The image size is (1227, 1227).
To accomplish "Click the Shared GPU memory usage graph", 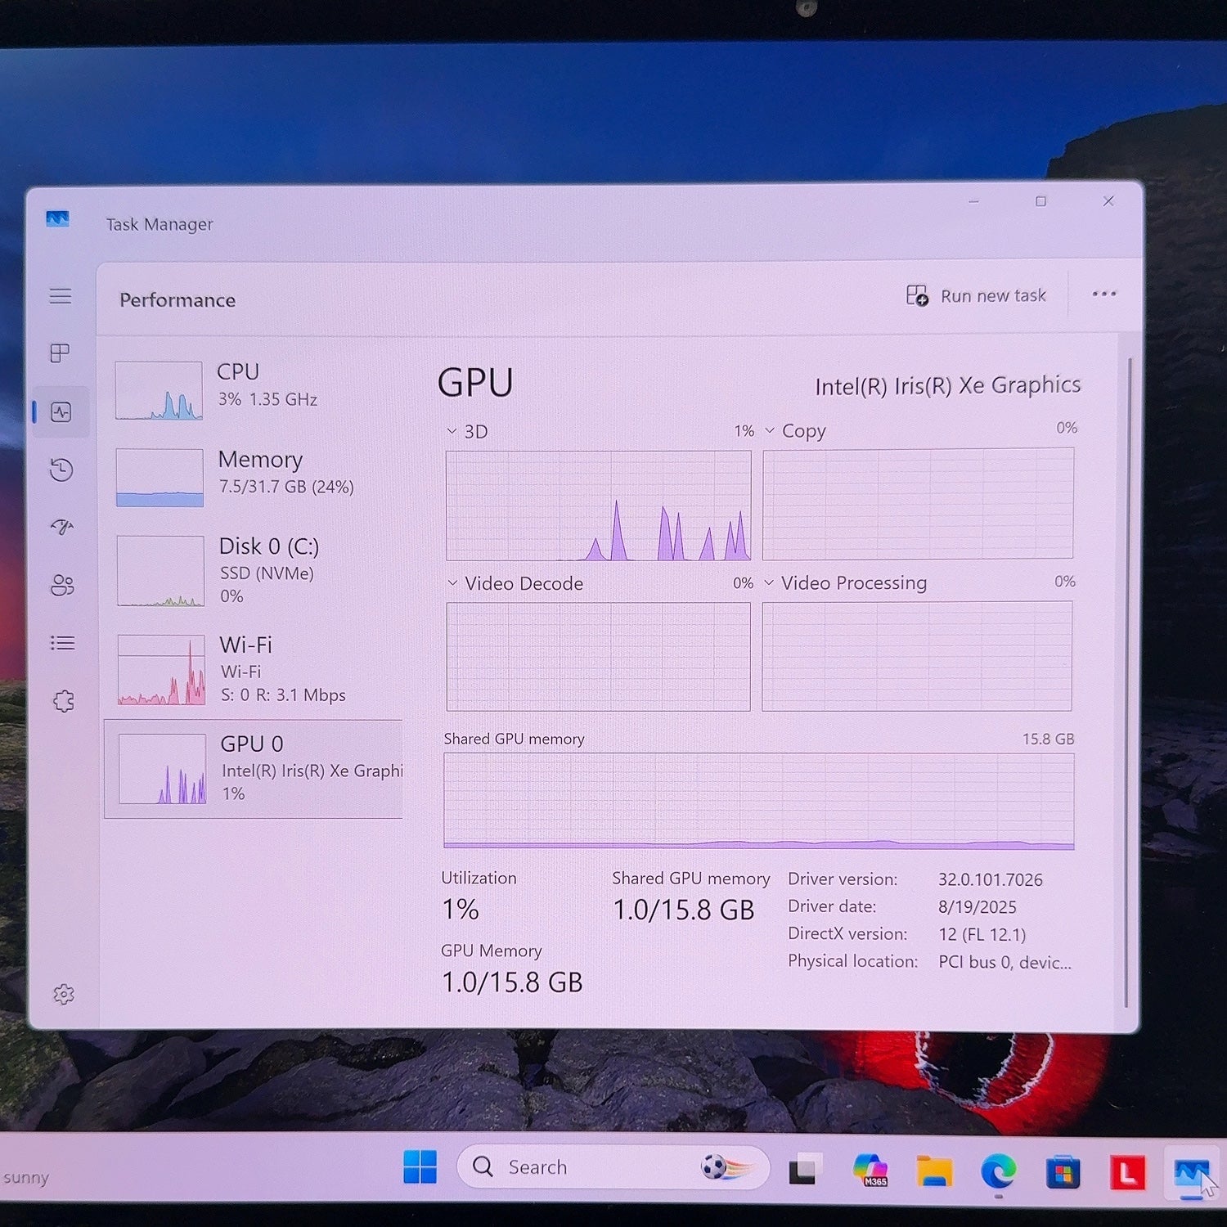I will click(x=759, y=801).
